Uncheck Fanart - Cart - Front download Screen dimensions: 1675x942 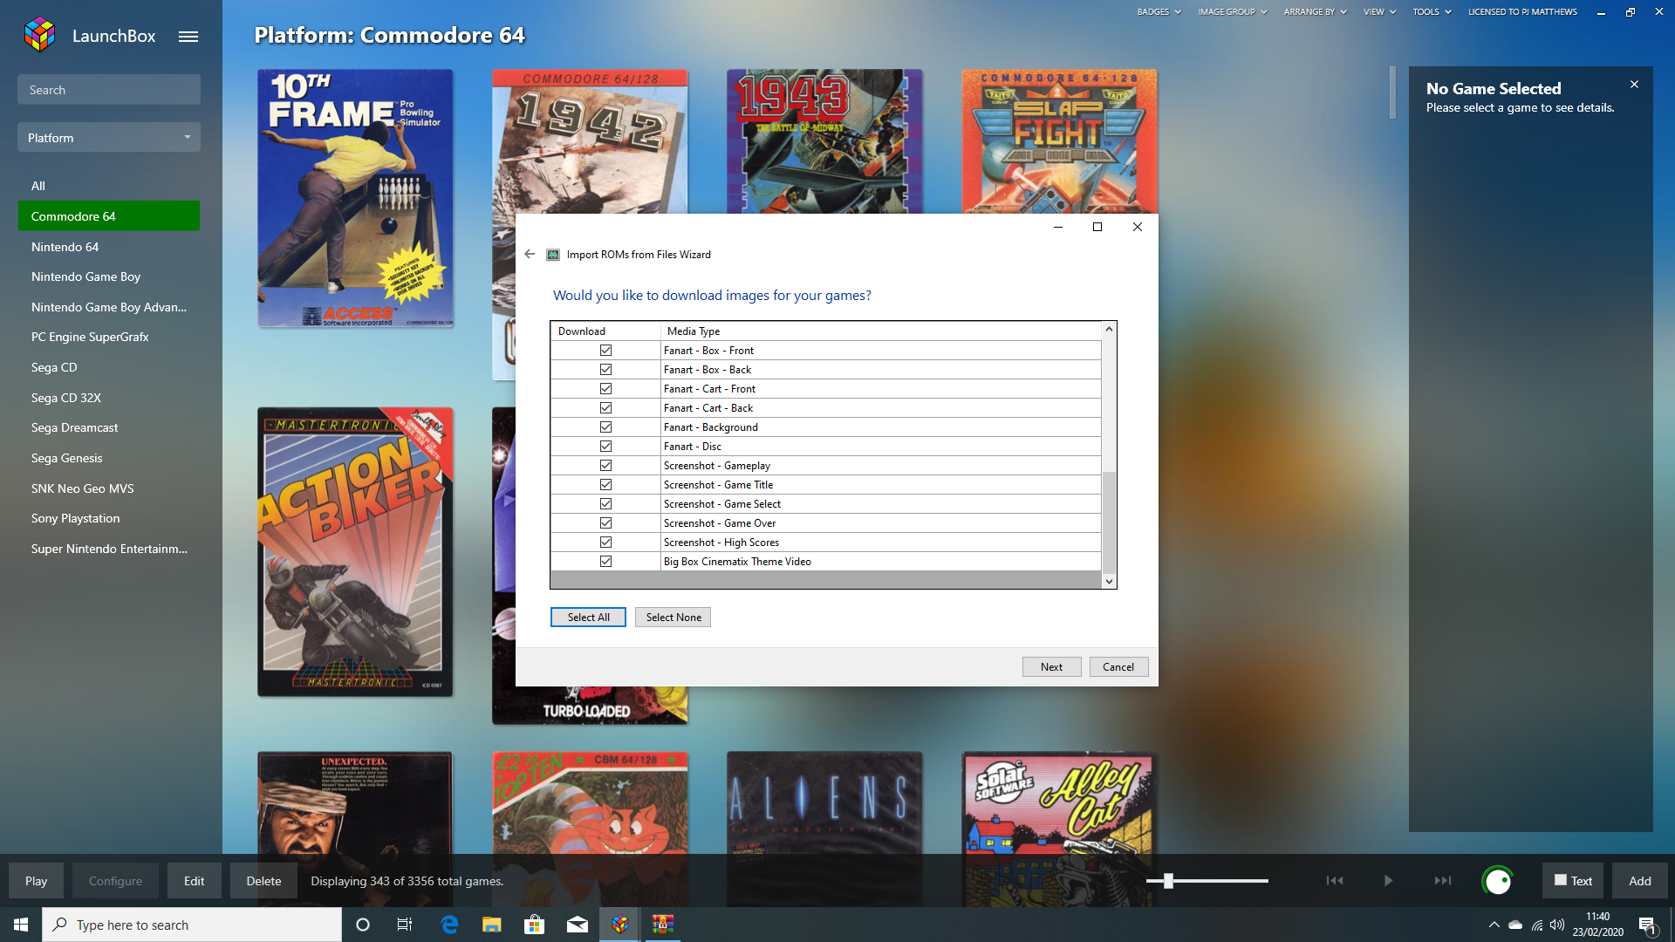tap(605, 389)
